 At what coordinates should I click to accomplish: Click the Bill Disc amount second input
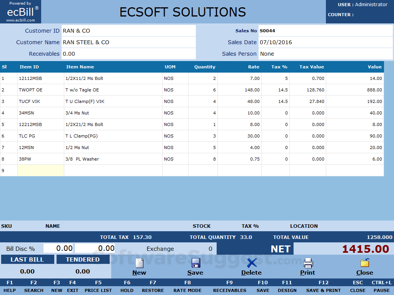click(95, 249)
